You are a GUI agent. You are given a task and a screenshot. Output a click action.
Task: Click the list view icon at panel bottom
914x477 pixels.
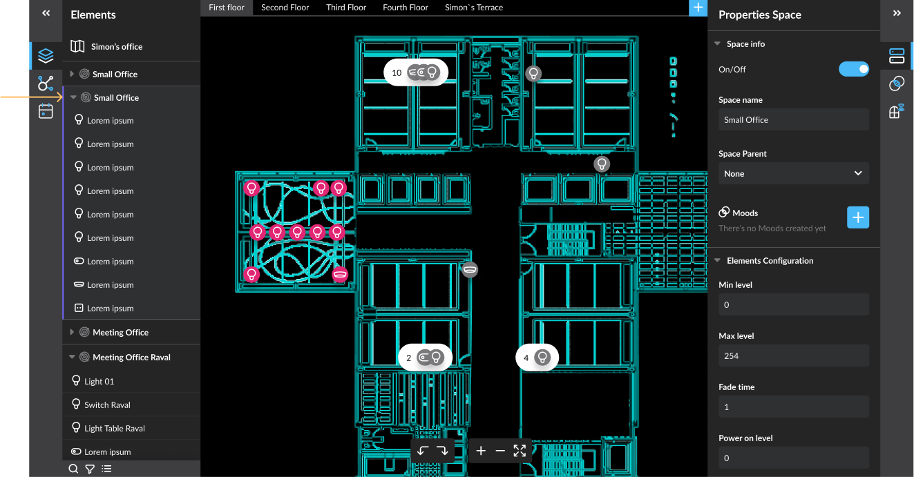(x=106, y=469)
